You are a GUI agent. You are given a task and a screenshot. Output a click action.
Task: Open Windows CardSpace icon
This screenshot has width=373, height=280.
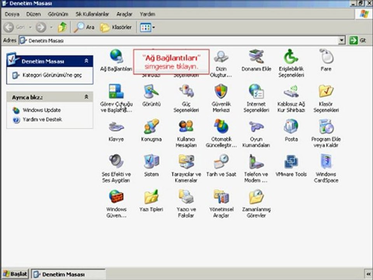click(326, 161)
